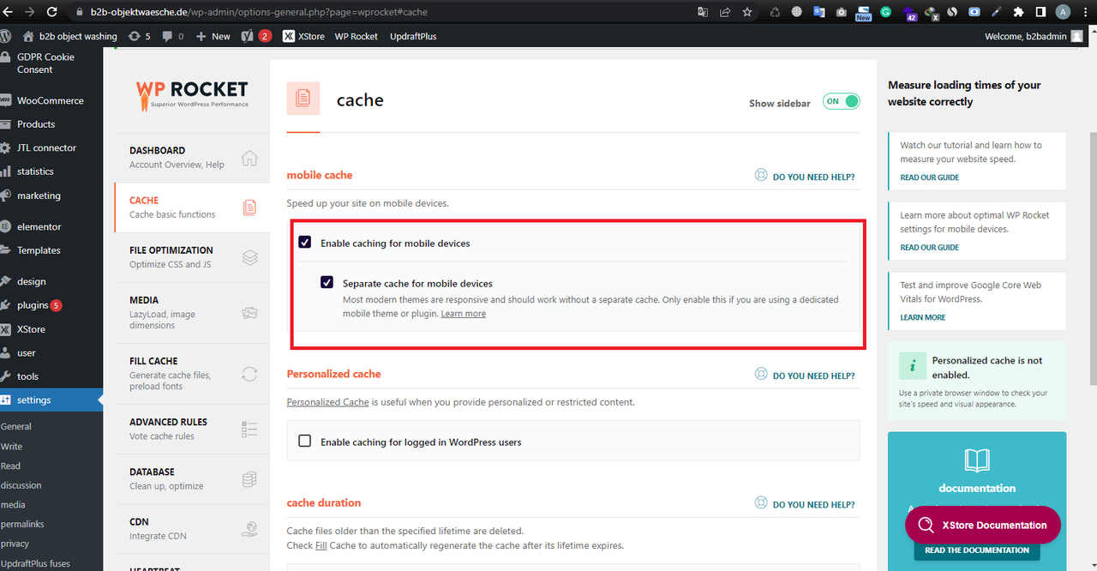Open comments bubble icon in the admin bar
This screenshot has height=571, width=1097.
[x=173, y=36]
